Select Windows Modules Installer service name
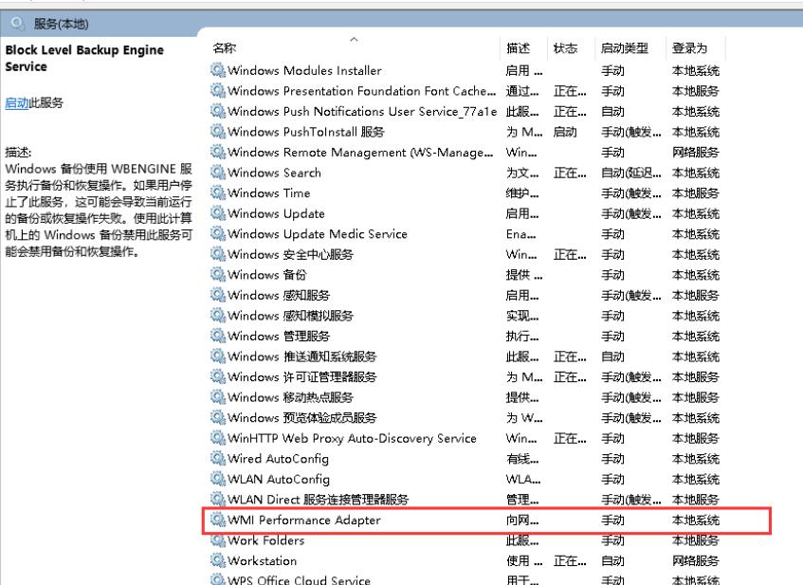This screenshot has width=803, height=585. 304,69
